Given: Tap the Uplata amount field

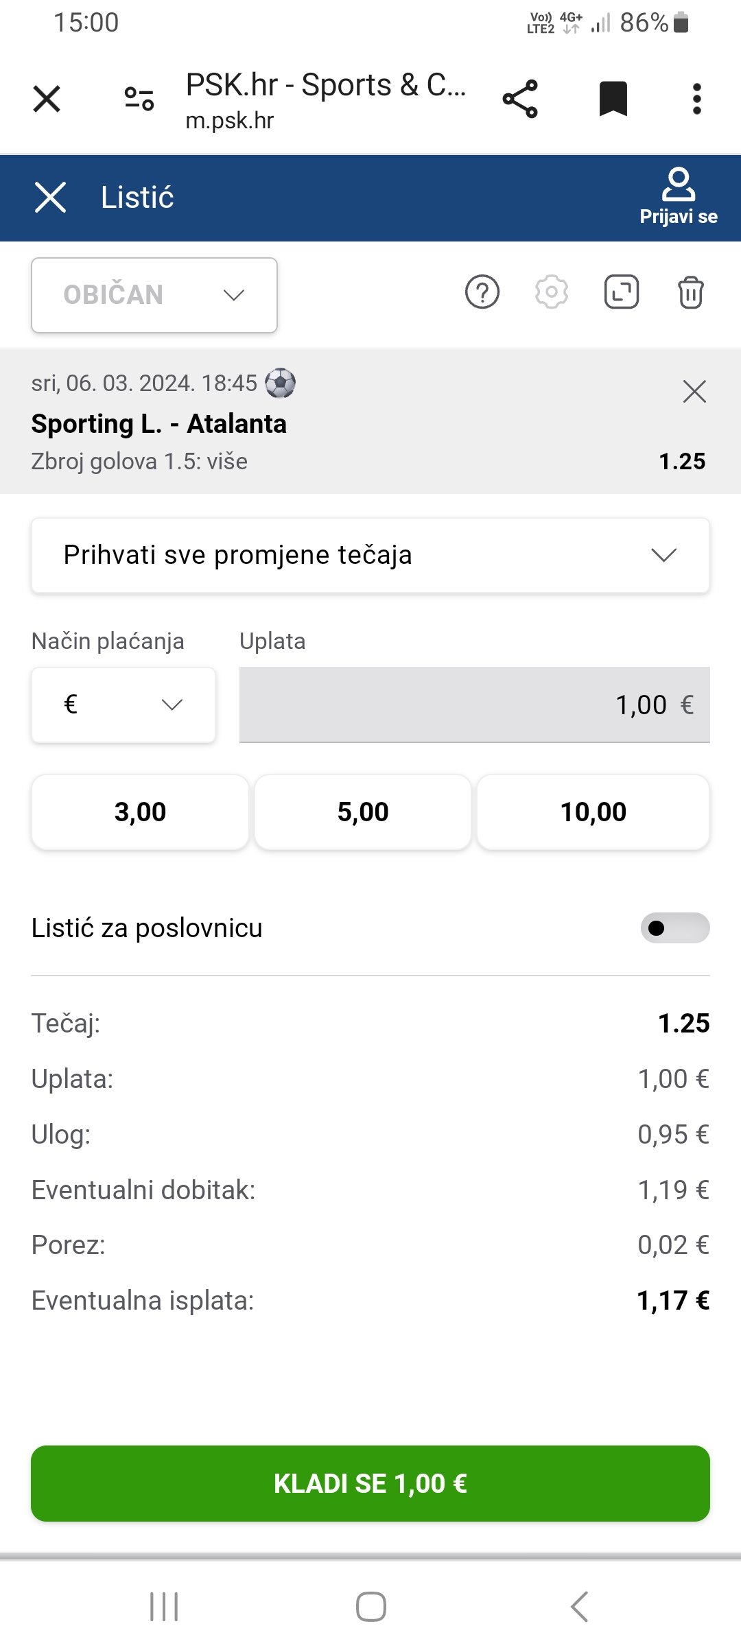Looking at the screenshot, I should pyautogui.click(x=474, y=705).
